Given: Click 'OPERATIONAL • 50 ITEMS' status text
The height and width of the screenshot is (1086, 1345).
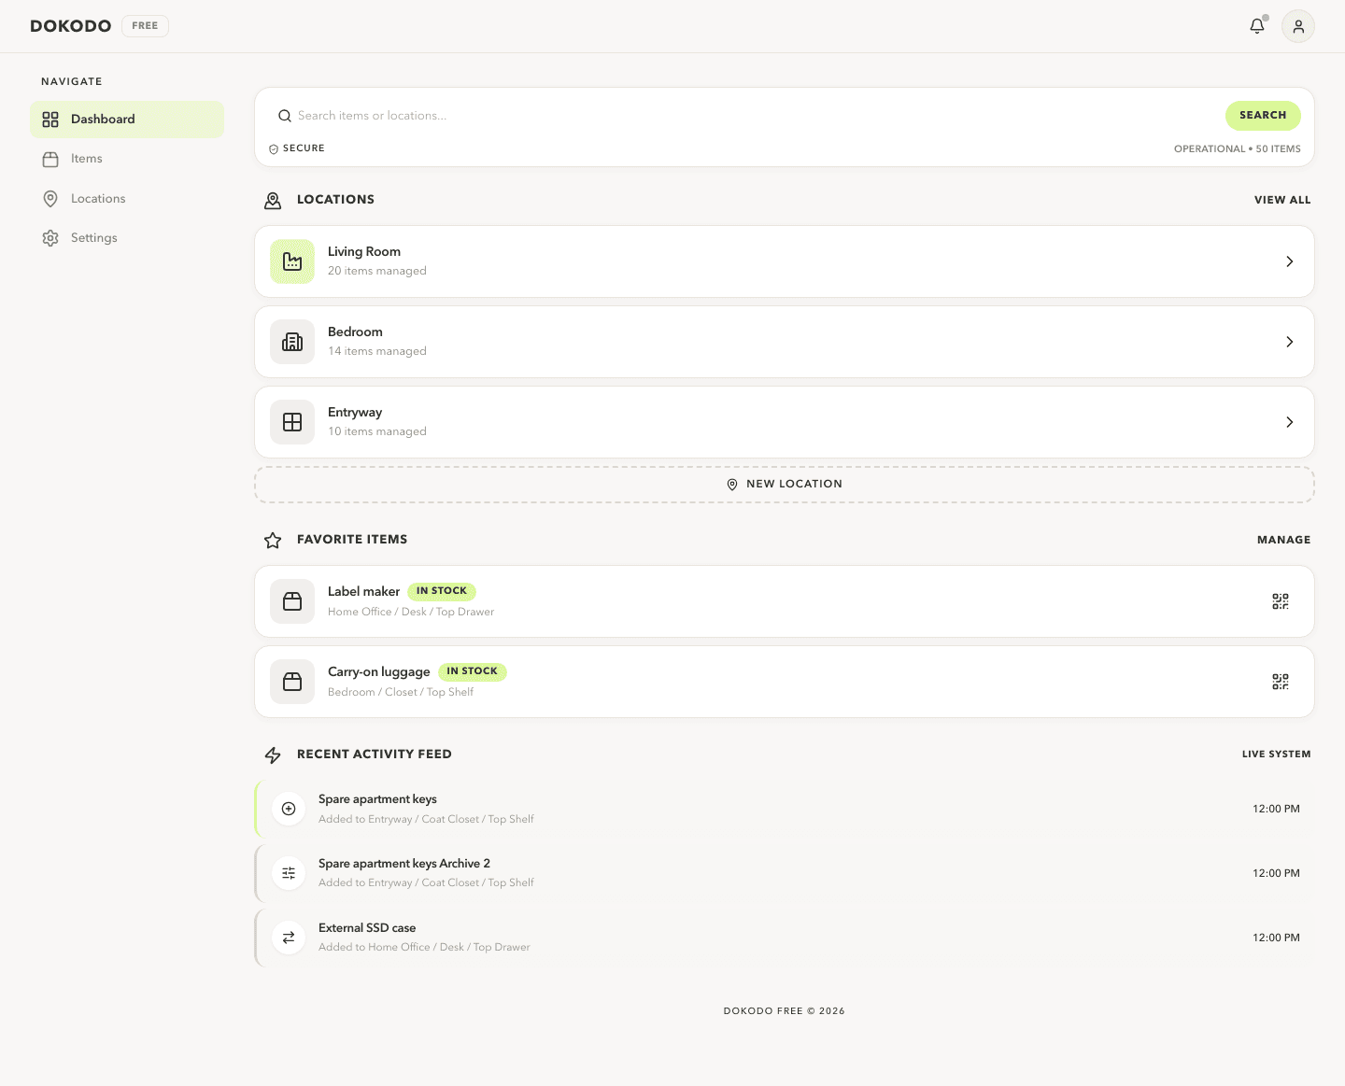Looking at the screenshot, I should pos(1237,149).
